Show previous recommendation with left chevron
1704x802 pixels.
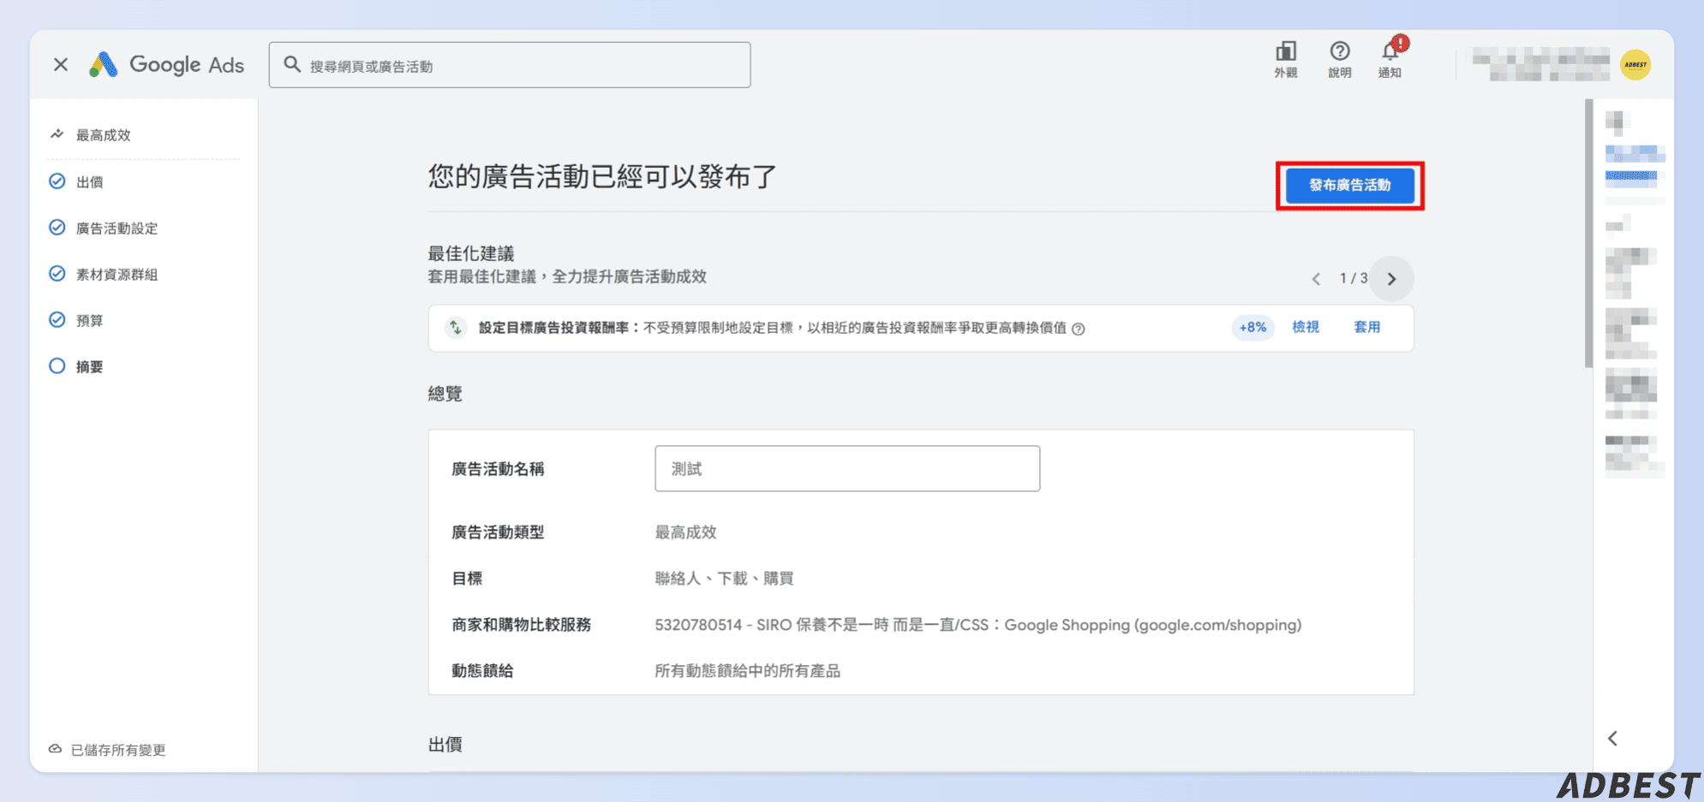tap(1317, 279)
